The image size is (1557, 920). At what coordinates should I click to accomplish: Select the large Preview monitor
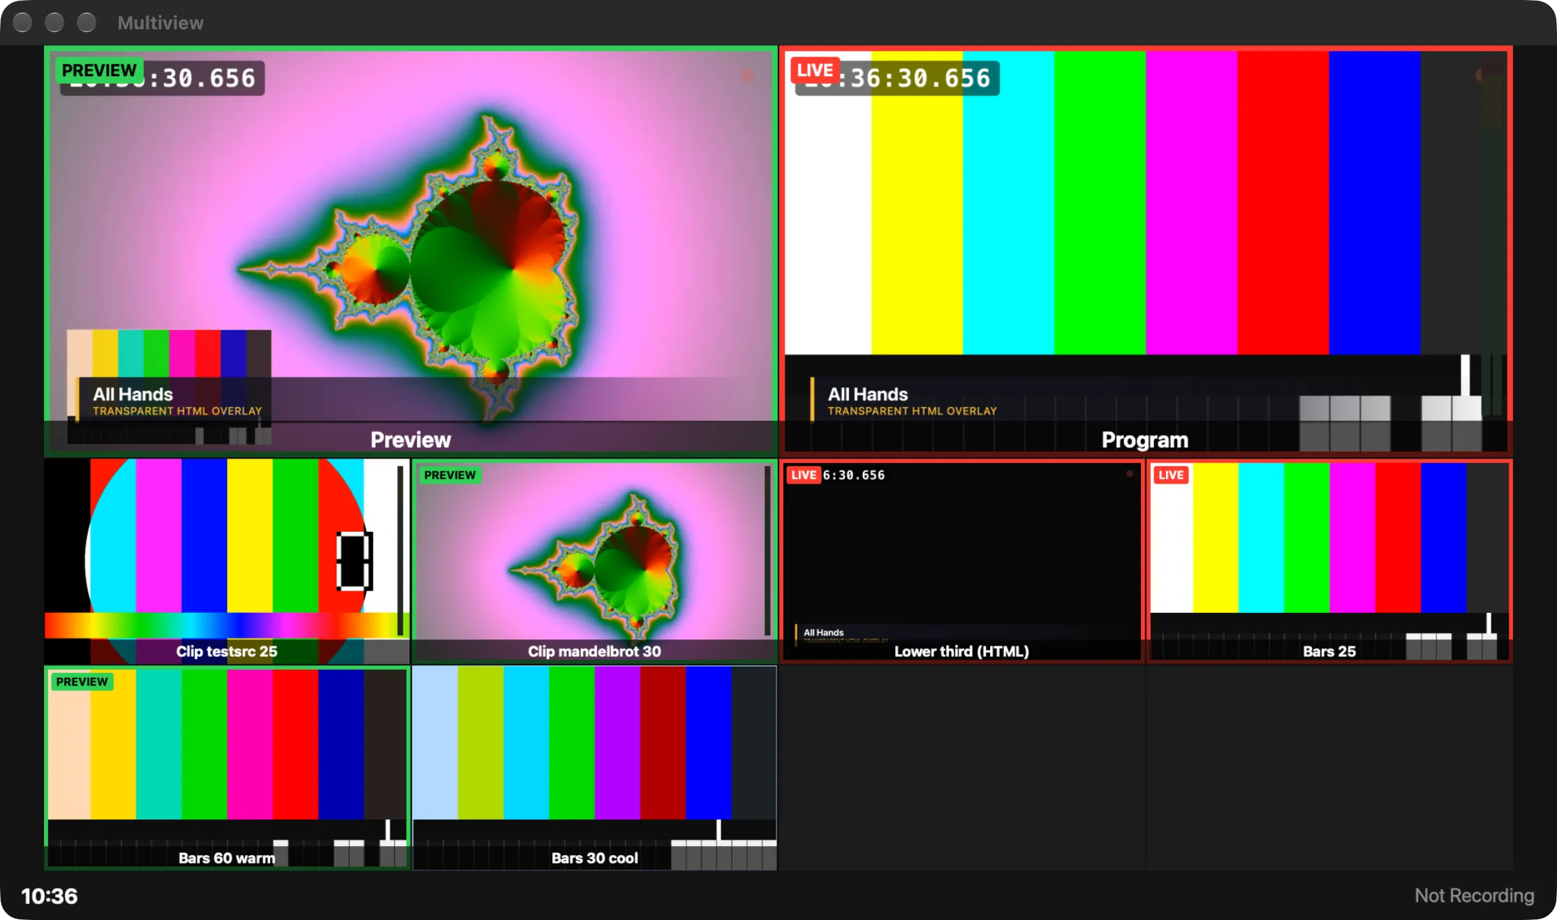click(x=411, y=251)
